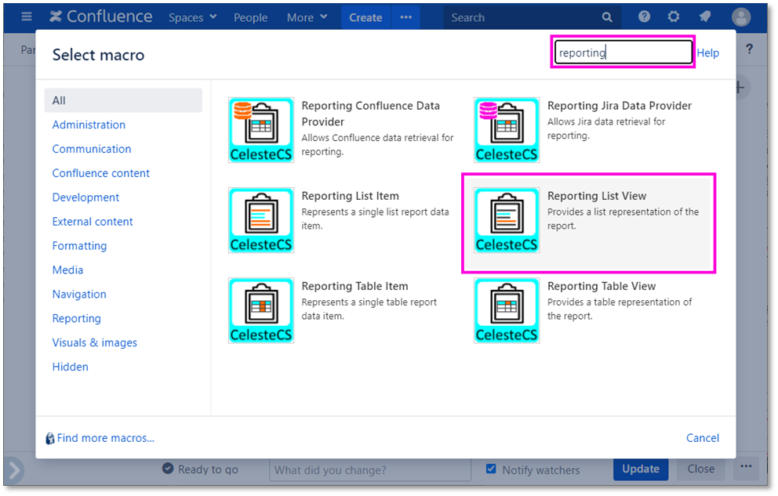Click the Reporting Table Item title
778x496 pixels.
[354, 286]
